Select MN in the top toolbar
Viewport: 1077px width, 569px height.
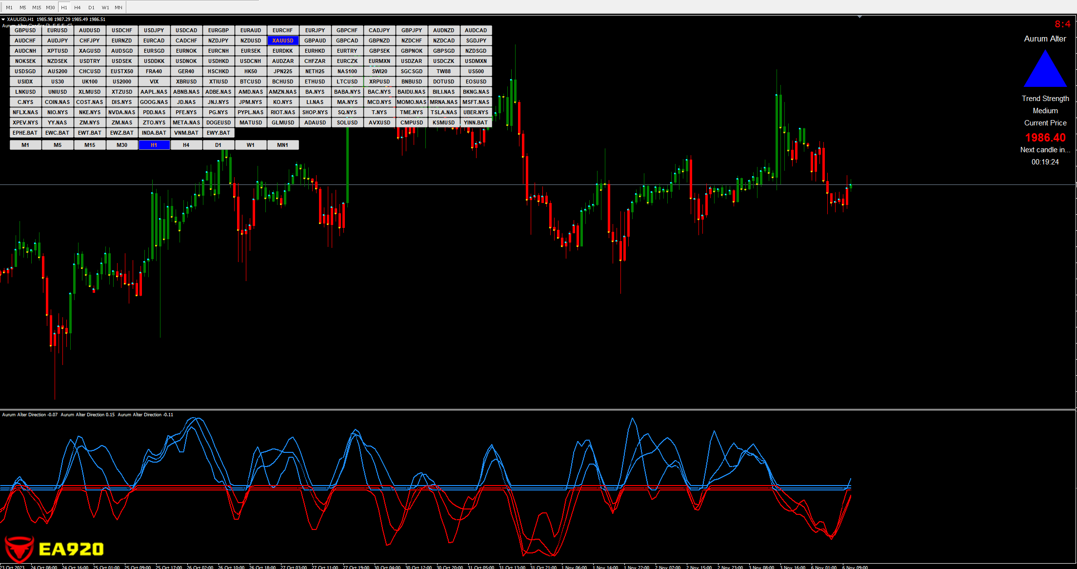click(x=119, y=7)
